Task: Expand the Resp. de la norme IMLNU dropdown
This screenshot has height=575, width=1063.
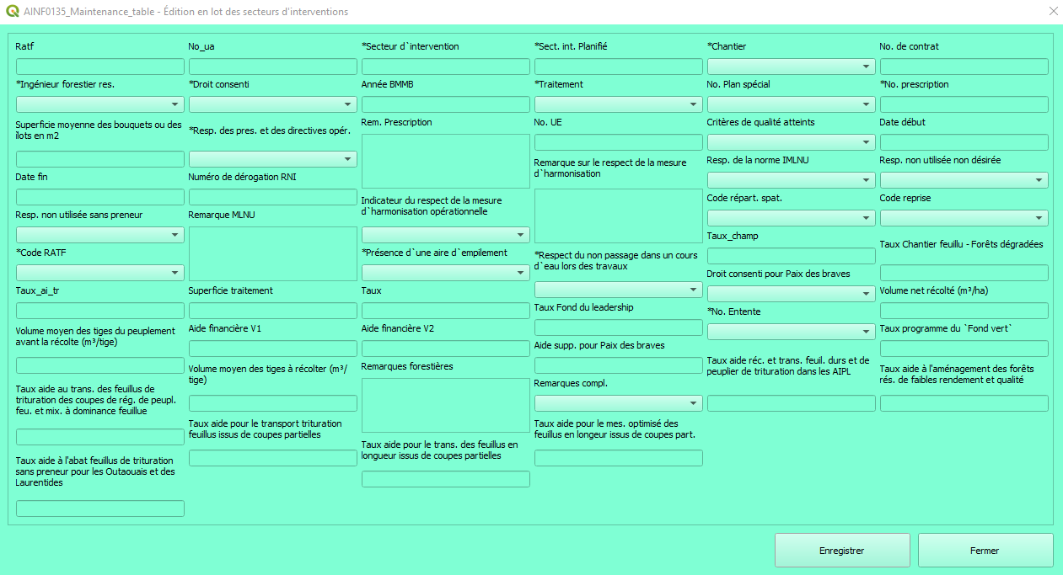Action: pos(792,180)
